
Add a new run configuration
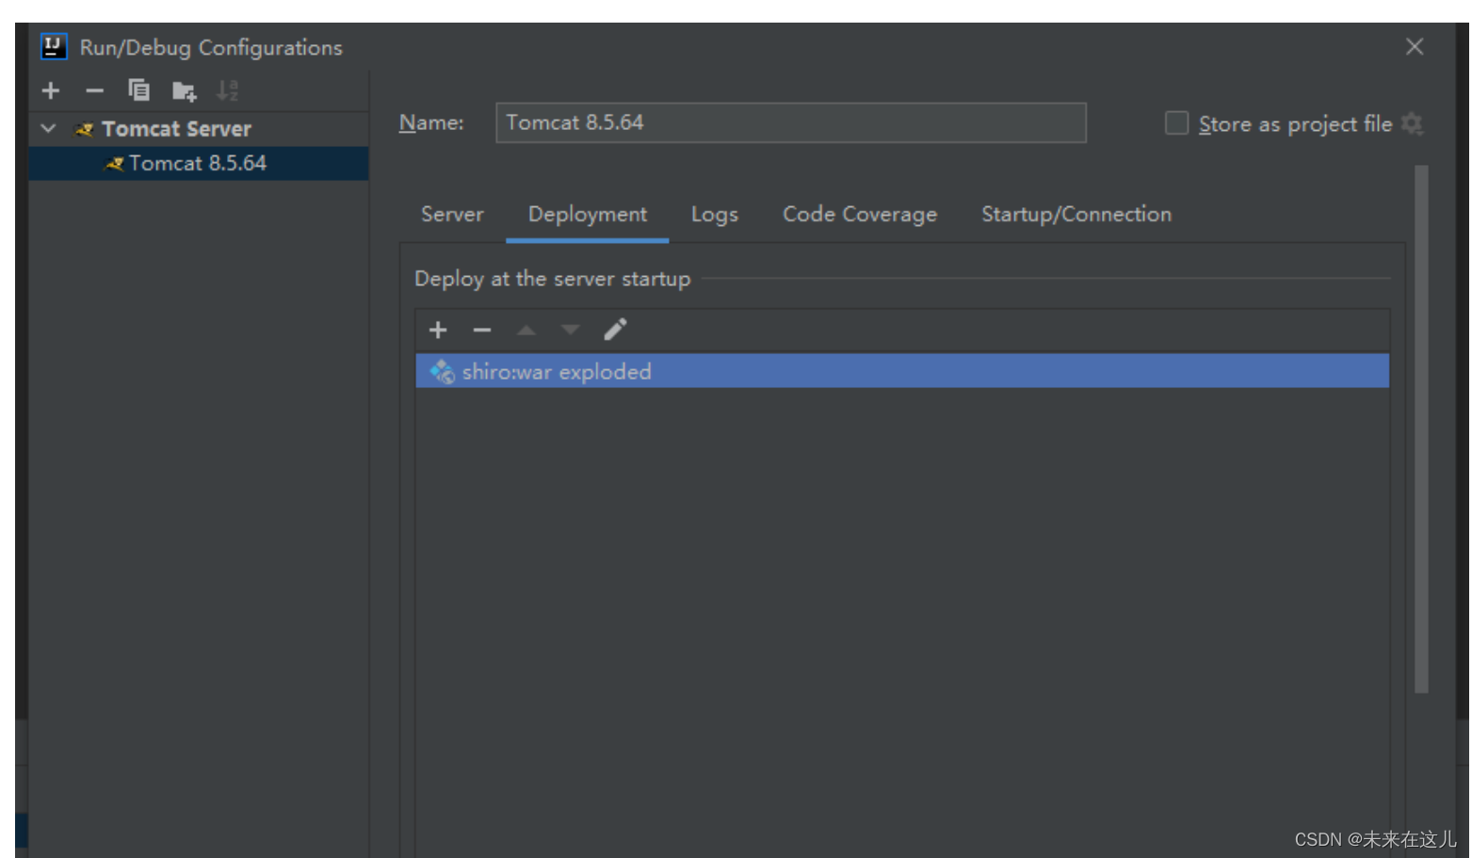tap(51, 90)
